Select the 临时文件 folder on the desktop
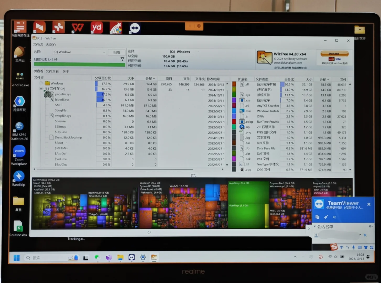The image size is (381, 283). [x=360, y=33]
